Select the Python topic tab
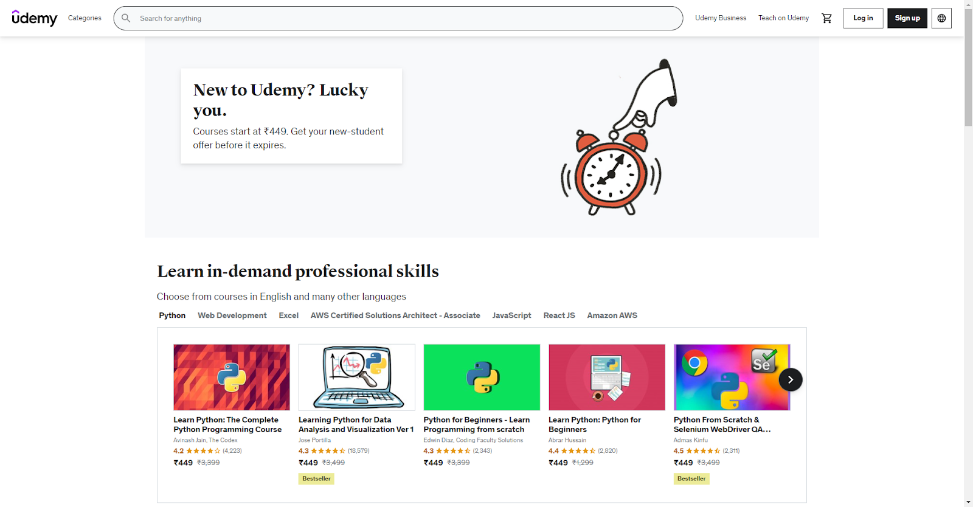 click(172, 316)
